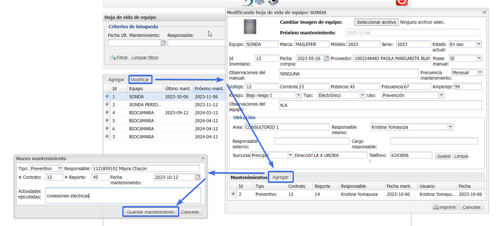Viewport: 504px width, 226px height.
Task: Click Modificar in equipment toolbar
Action: [140, 80]
